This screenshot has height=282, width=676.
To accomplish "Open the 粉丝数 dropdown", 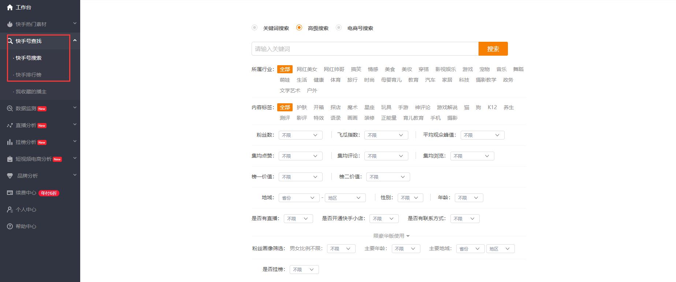I will click(300, 135).
